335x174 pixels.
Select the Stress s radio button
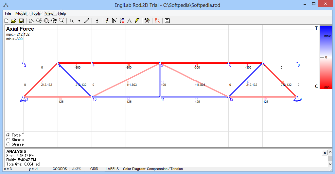click(x=8, y=140)
